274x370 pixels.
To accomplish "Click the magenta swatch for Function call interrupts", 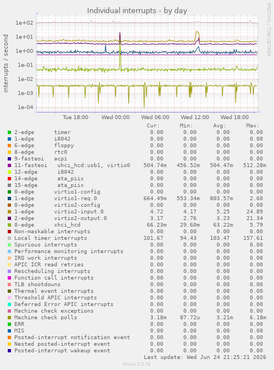I will 9,278.
